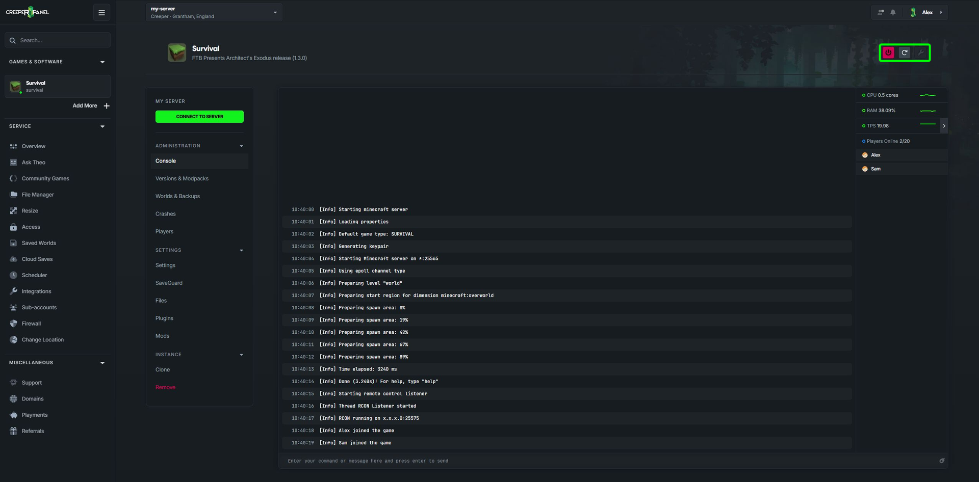Click the CreeperPanel logo
The width and height of the screenshot is (979, 482).
28,12
